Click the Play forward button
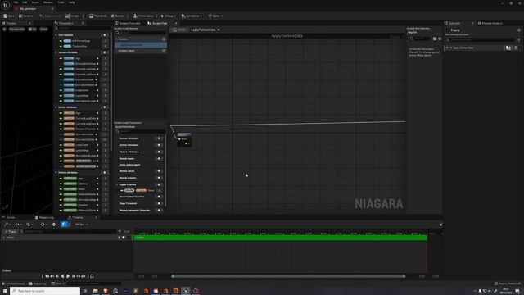The width and height of the screenshot is (524, 295). (68, 276)
